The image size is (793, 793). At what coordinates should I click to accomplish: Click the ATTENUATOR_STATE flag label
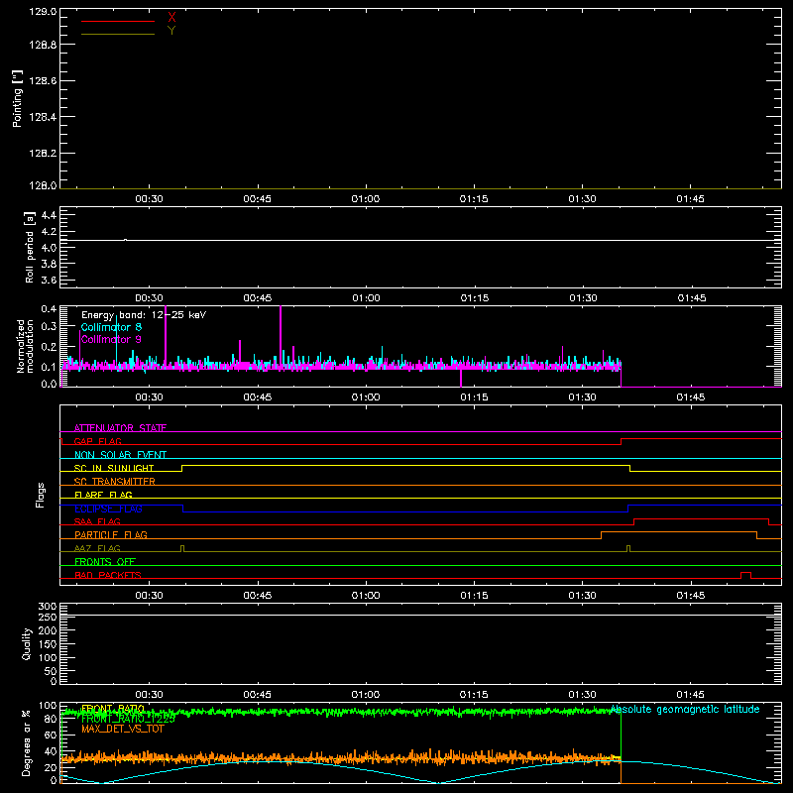click(x=120, y=427)
